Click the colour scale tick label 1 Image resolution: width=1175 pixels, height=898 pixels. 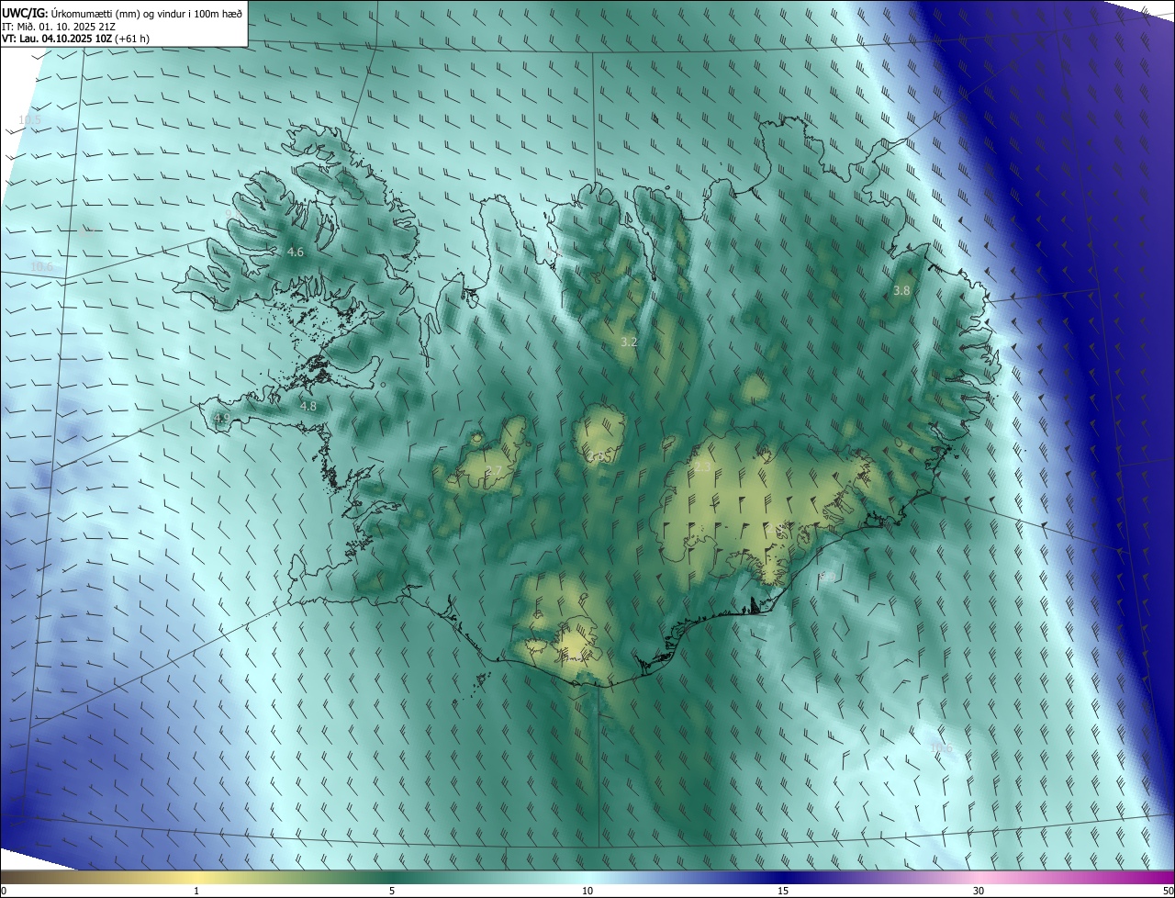(196, 891)
